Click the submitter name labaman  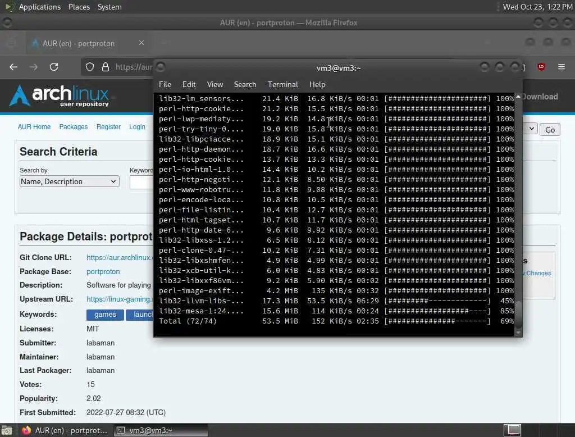[x=101, y=343]
